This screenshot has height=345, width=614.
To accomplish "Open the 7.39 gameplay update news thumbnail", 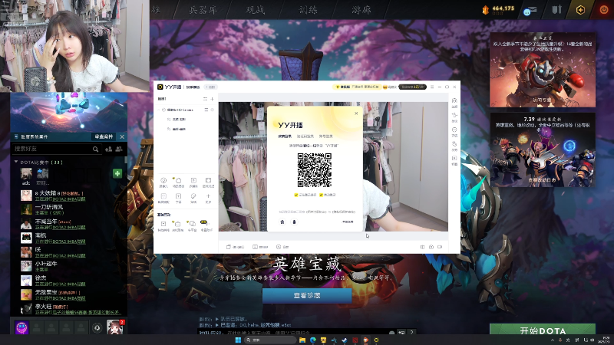I will coord(543,149).
